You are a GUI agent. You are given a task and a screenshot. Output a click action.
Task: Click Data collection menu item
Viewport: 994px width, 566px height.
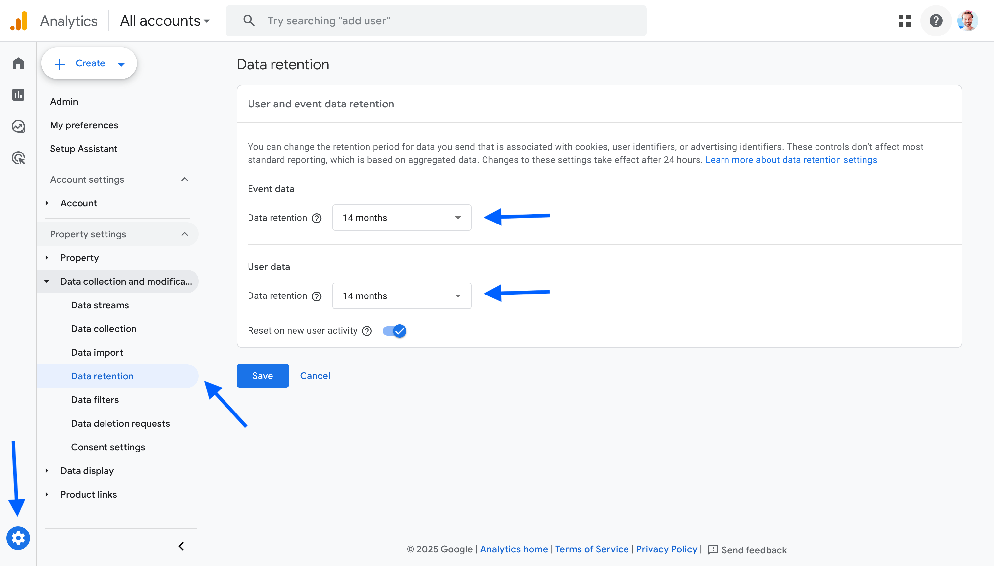pos(103,328)
